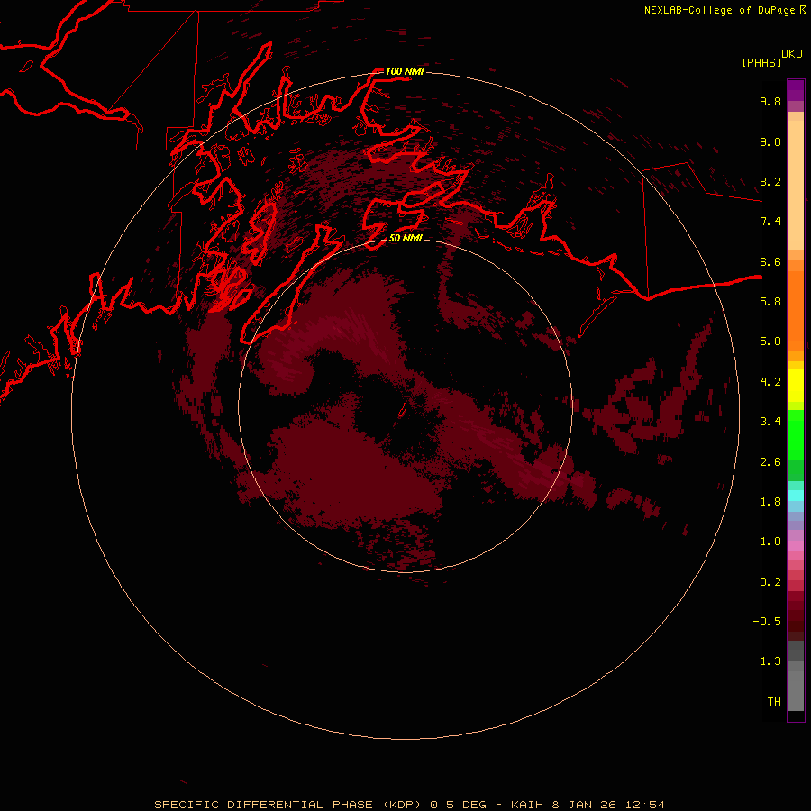Click the 6.6 value on color scale
Screen dimensions: 811x811
(x=770, y=261)
